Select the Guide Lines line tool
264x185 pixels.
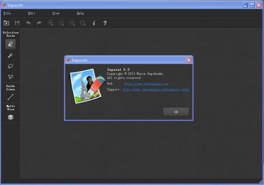coord(11,97)
